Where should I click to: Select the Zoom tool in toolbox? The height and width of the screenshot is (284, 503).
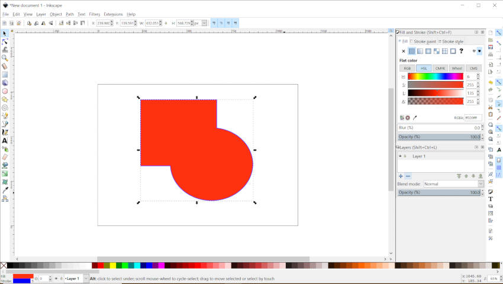(x=5, y=58)
